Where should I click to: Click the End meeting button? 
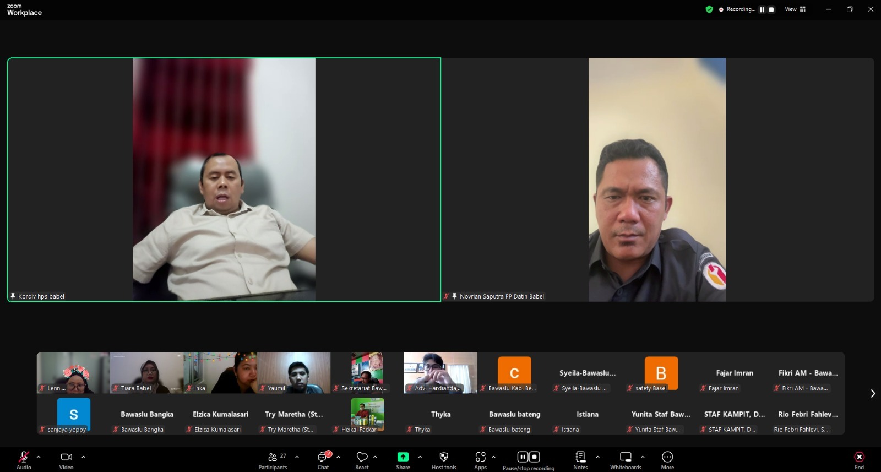tap(859, 460)
